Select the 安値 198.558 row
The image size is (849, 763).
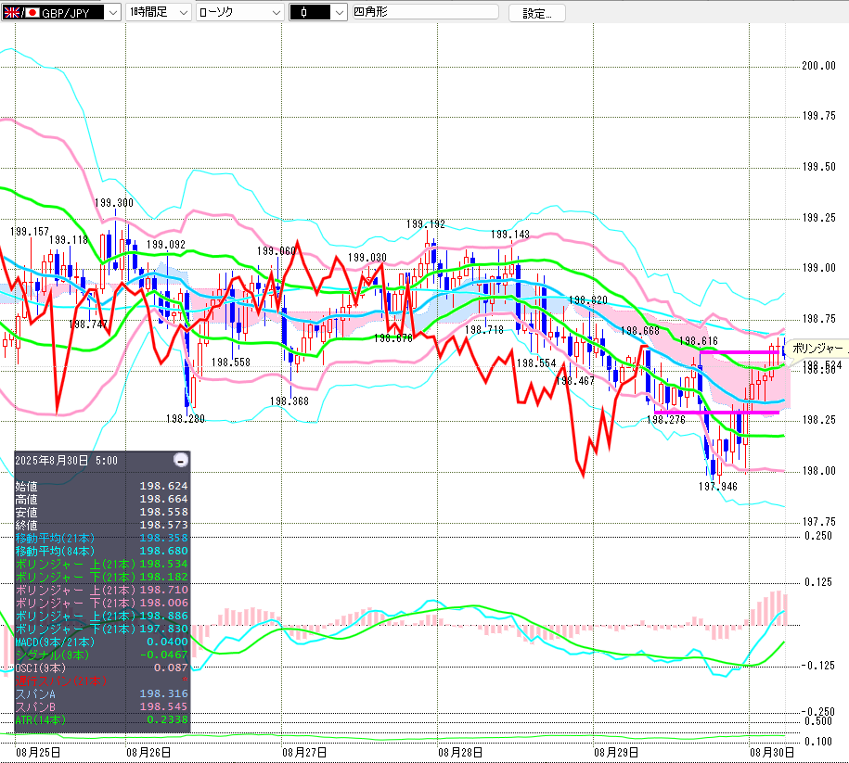point(102,512)
